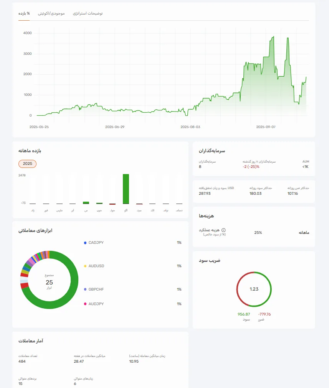This screenshot has width=329, height=388.
Task: Click the small green May bar
Action: point(86,202)
